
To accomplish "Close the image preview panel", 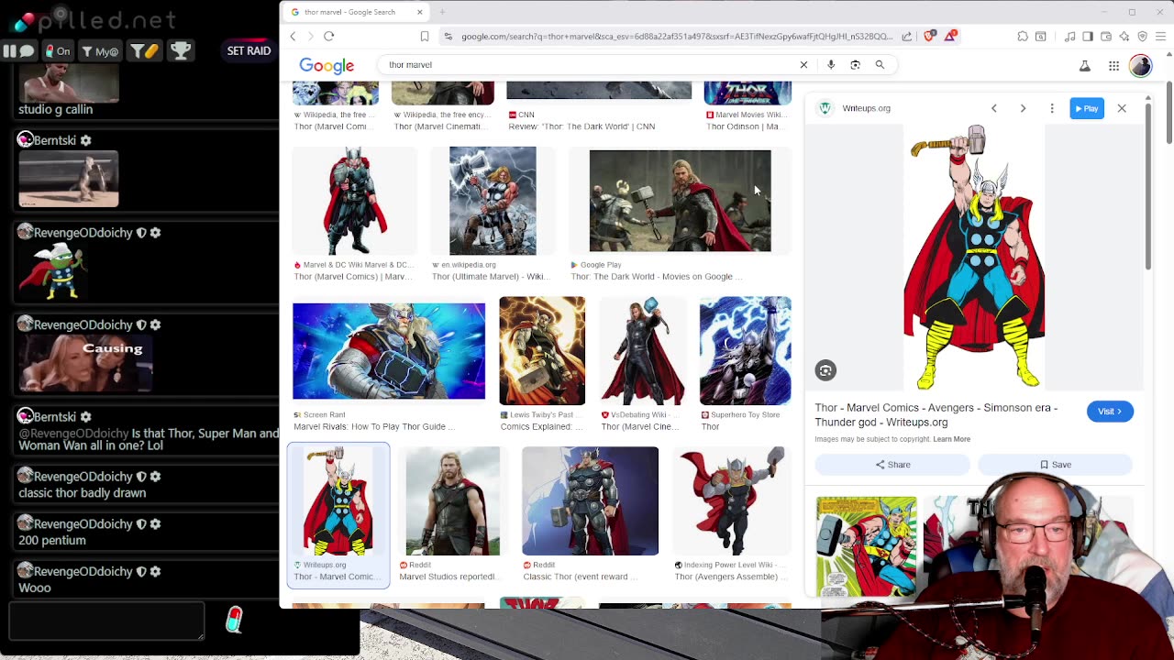I will [x=1122, y=108].
